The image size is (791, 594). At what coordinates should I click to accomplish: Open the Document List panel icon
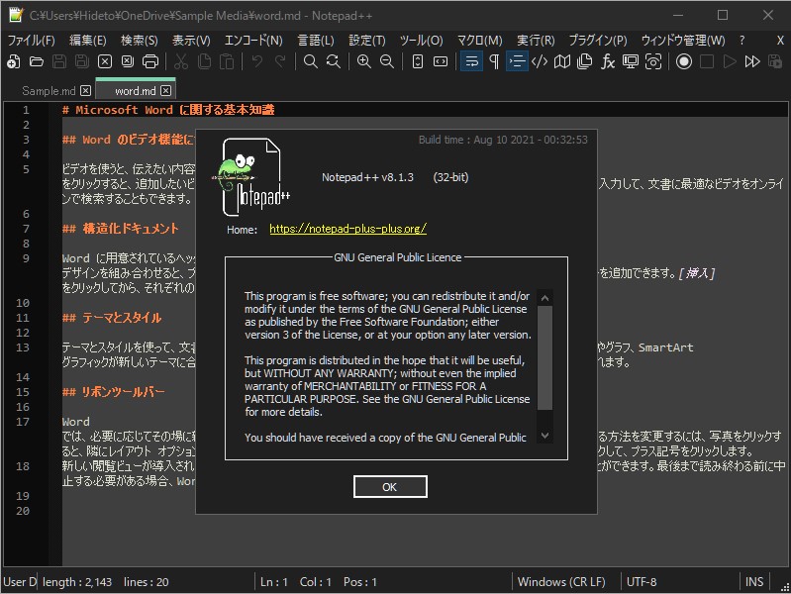[x=585, y=61]
